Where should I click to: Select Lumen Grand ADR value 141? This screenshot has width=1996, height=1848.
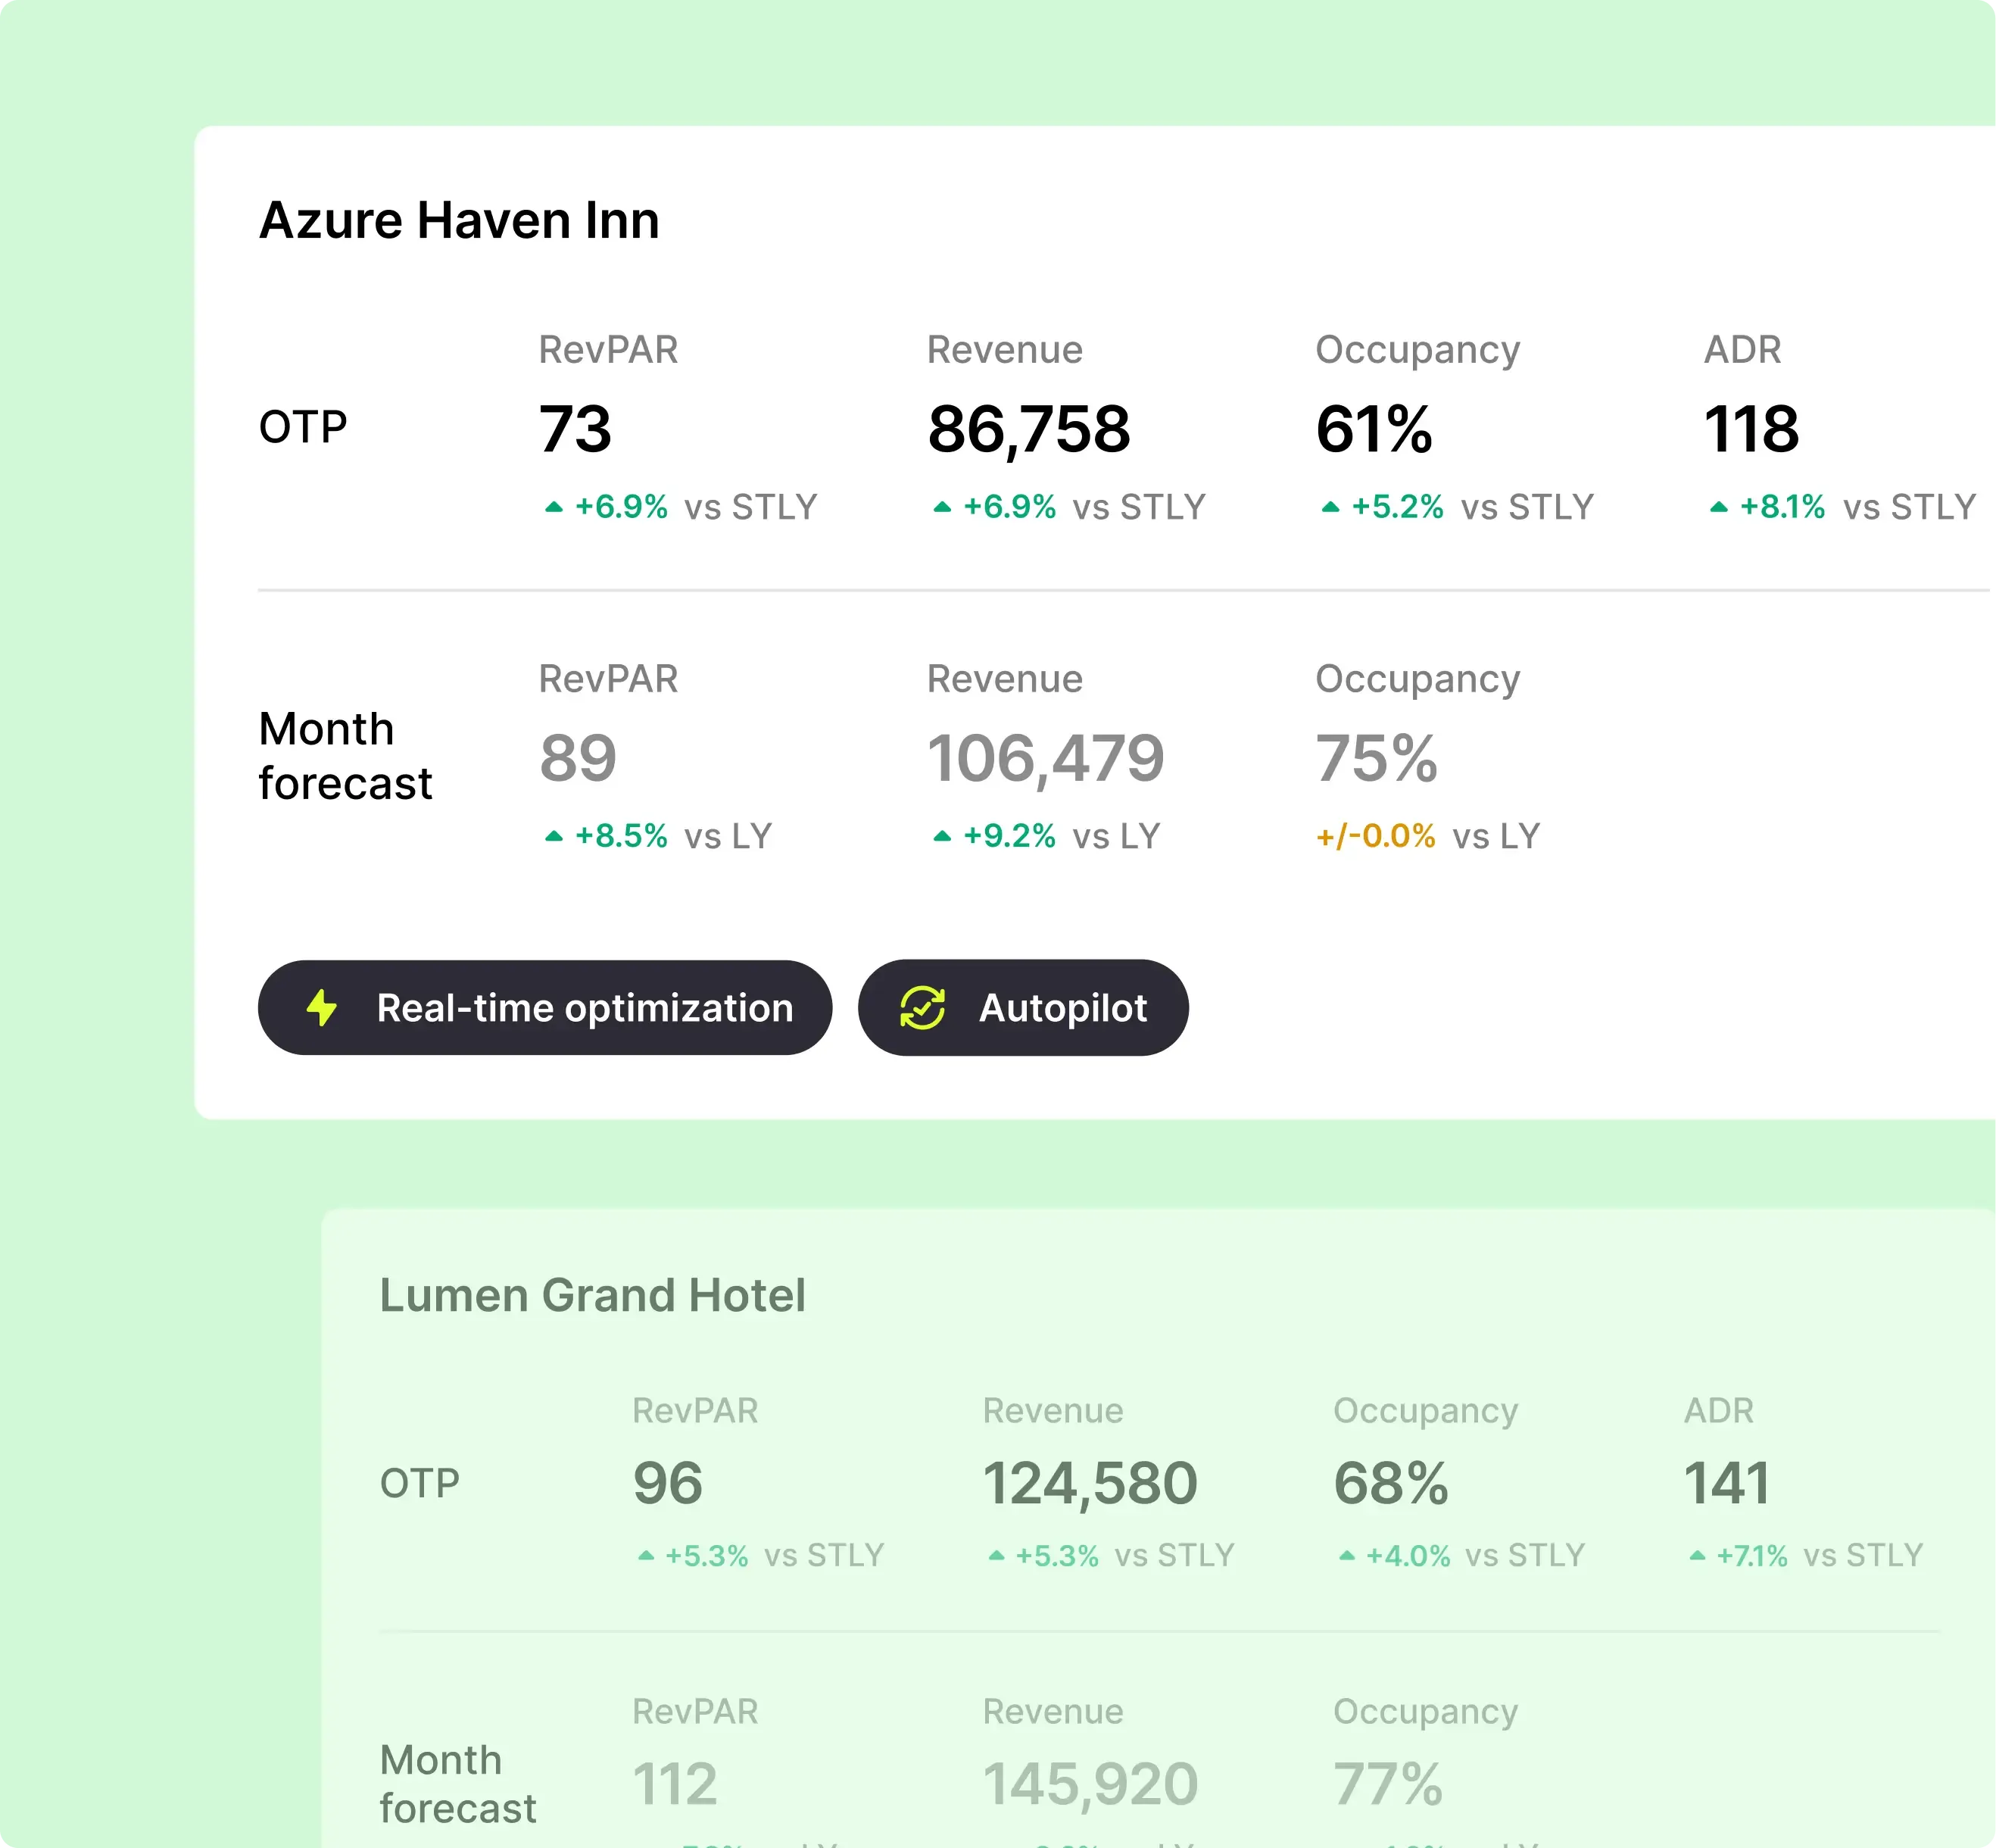click(1727, 1483)
